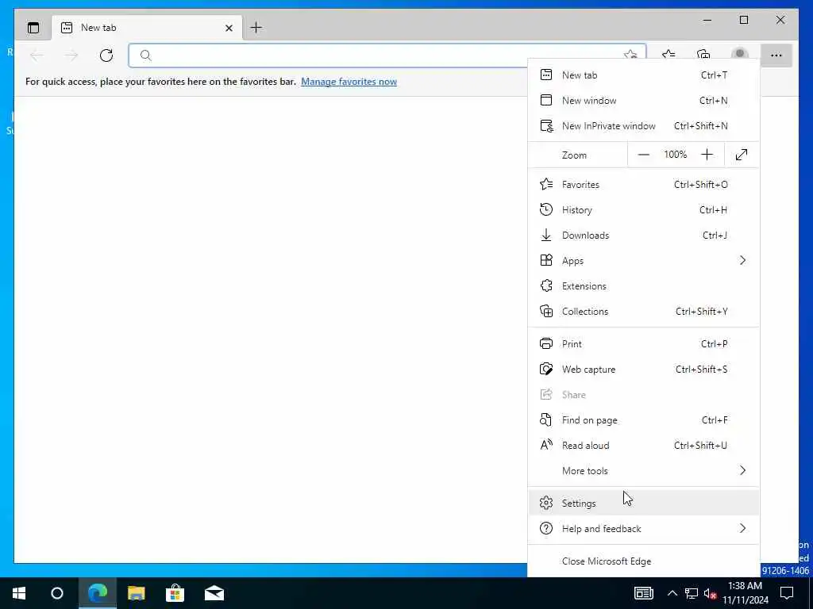
Task: Expand Help and feedback submenu
Action: 643,529
